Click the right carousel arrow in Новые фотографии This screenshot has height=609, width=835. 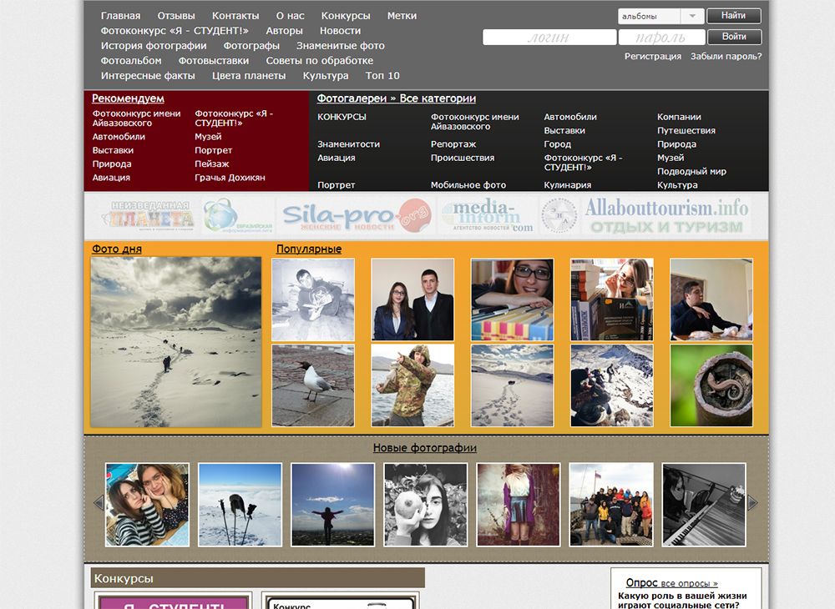pos(752,502)
